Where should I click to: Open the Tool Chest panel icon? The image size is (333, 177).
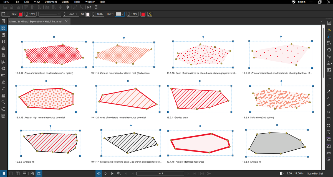3,48
